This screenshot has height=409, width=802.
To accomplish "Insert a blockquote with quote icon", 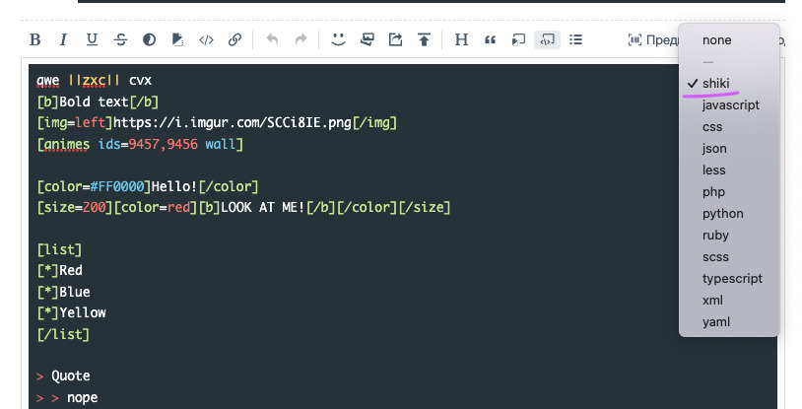I will [490, 40].
